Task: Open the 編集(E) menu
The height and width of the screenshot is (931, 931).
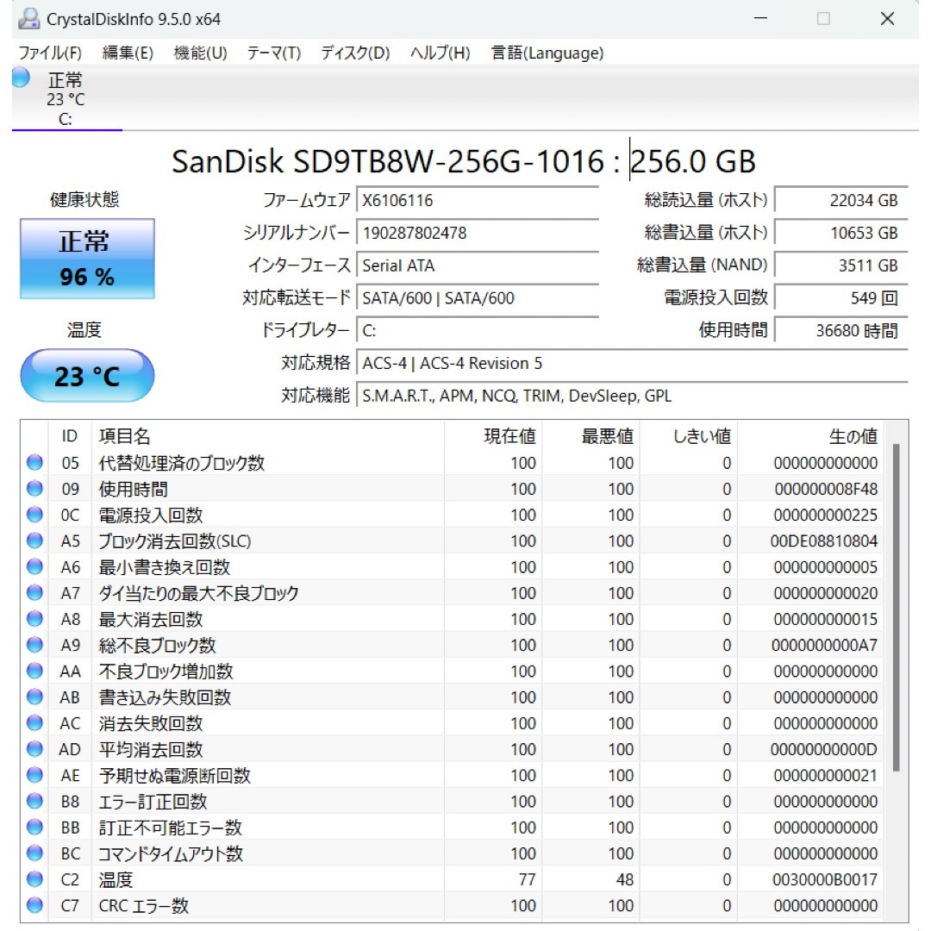Action: click(128, 53)
